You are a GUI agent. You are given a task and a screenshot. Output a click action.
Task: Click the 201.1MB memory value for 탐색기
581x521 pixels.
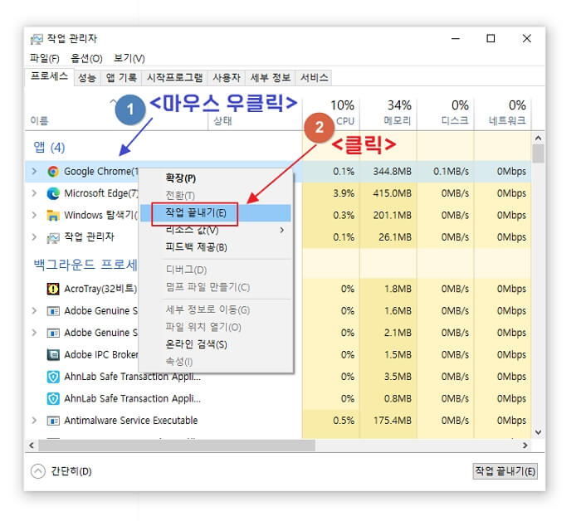tap(392, 215)
